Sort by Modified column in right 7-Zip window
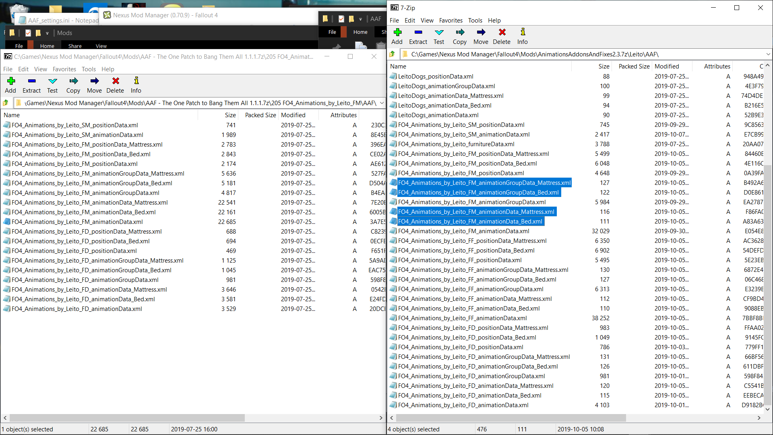This screenshot has width=773, height=435. [672, 66]
